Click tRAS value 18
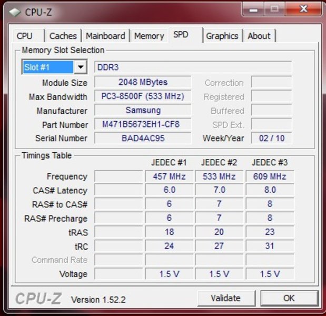The width and height of the screenshot is (326, 316). 169,232
